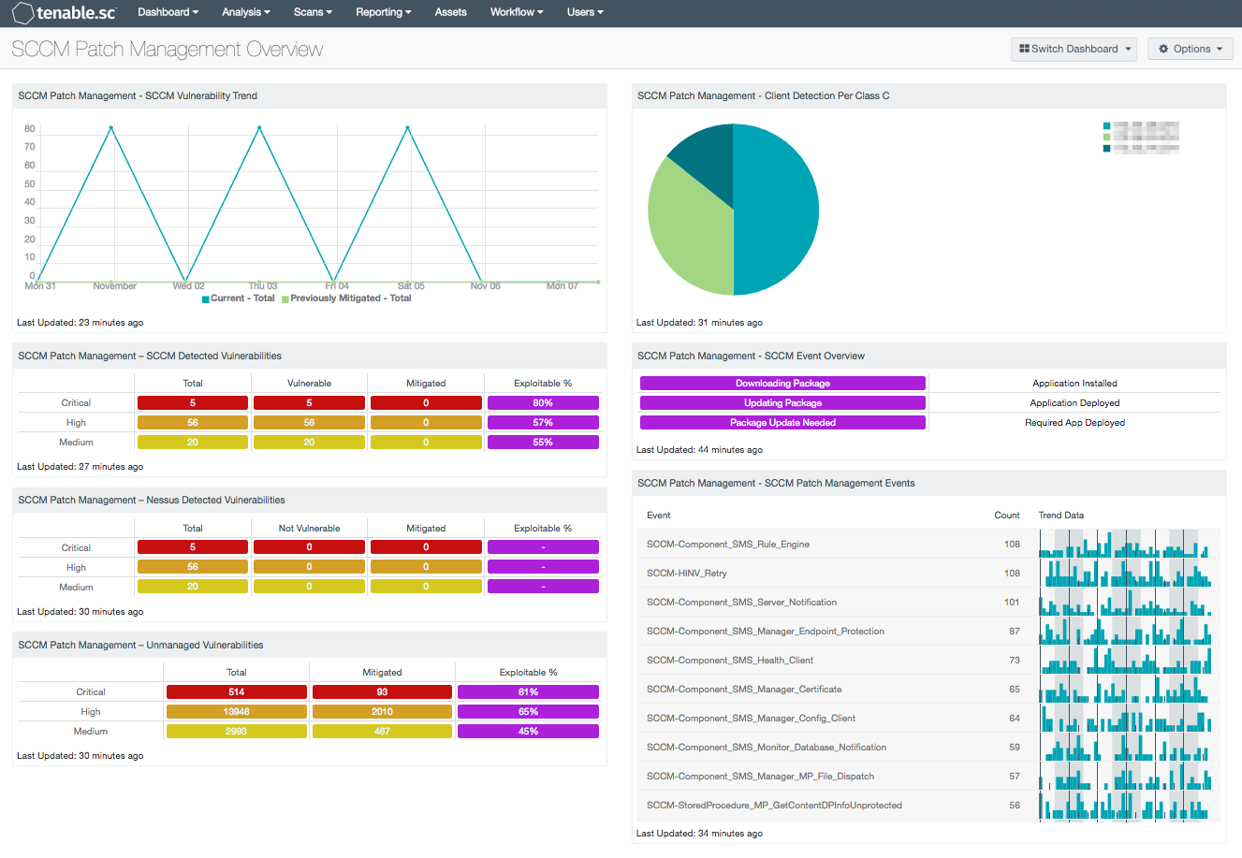This screenshot has height=858, width=1242.
Task: Click Application Deployed indicator
Action: 1074,403
